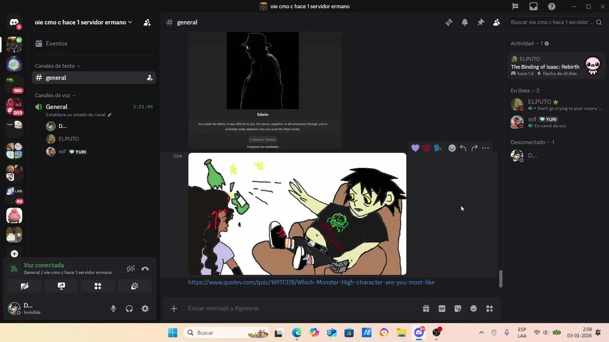Select ELPUTO in member list
Viewport: 609px width, 342px height.
coord(556,104)
